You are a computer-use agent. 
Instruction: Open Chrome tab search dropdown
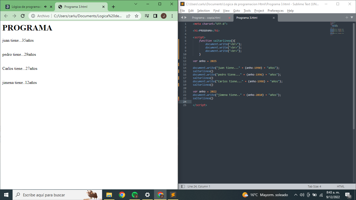click(x=136, y=4)
